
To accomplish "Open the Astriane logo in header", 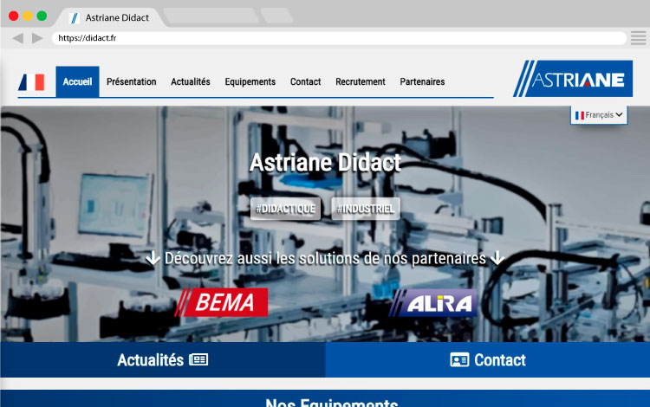I will tap(572, 80).
